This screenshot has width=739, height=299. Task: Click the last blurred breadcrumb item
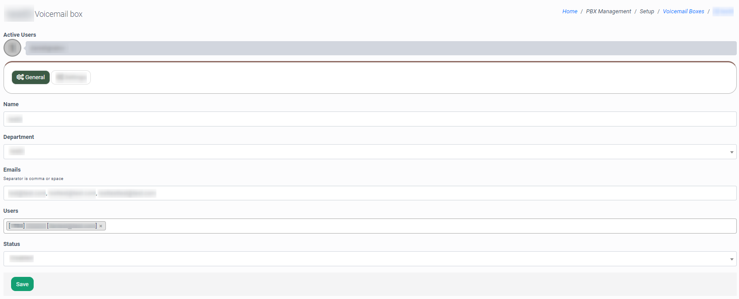pyautogui.click(x=723, y=11)
